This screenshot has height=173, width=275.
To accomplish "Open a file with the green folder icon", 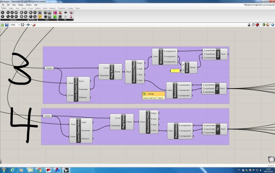I will pyautogui.click(x=2, y=25).
